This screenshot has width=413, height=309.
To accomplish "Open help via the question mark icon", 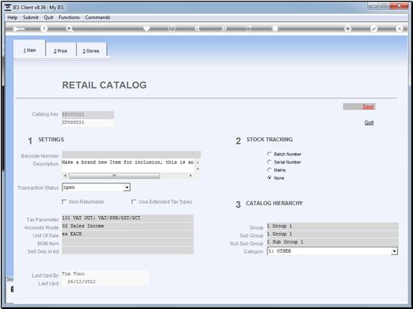I will 44,29.
